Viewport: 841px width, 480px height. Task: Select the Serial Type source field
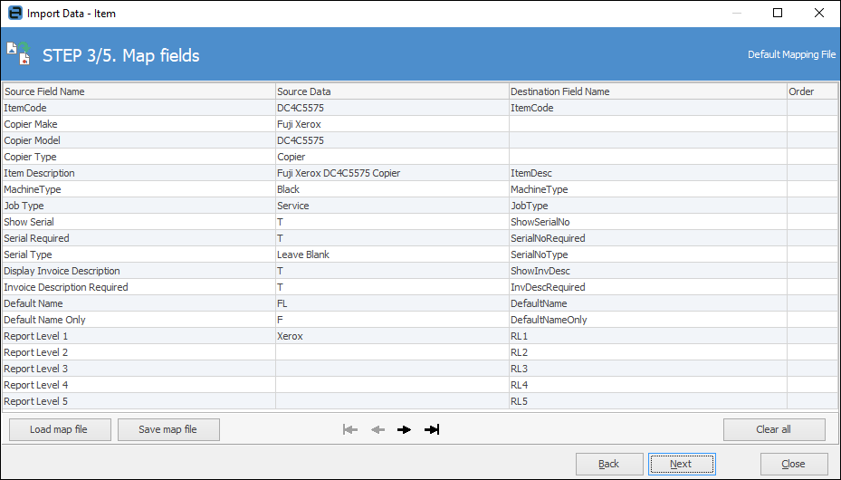tap(139, 254)
